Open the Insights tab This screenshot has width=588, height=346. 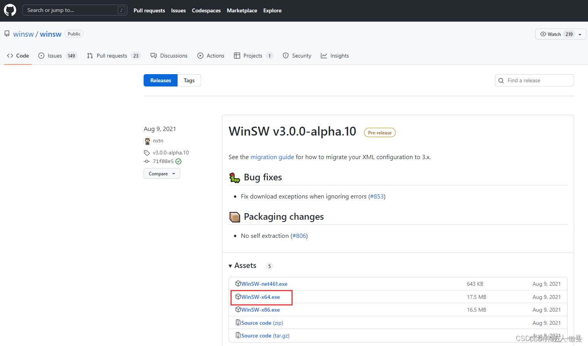335,56
